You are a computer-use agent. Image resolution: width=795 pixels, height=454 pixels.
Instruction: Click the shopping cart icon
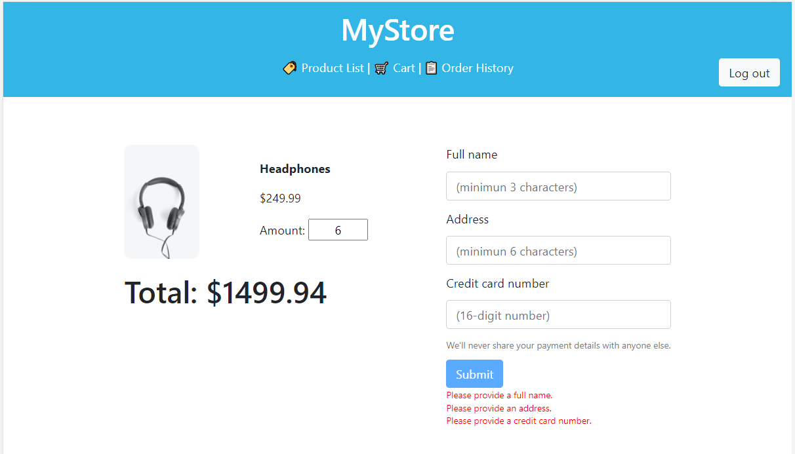click(x=382, y=68)
